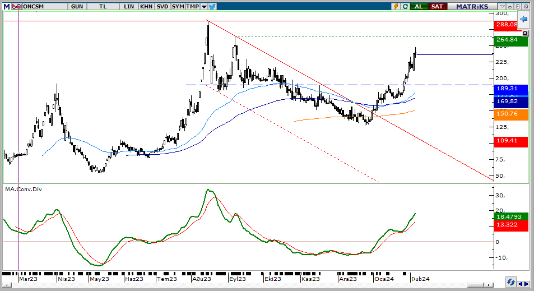Image resolution: width=534 pixels, height=291 pixels.
Task: Open the chart indicator icon beside ONCSM
Action: 16,7
